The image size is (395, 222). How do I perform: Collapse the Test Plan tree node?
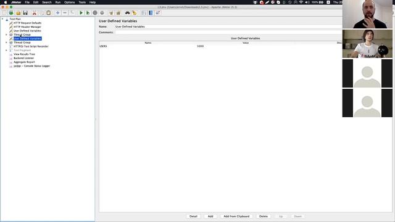[x=2, y=19]
